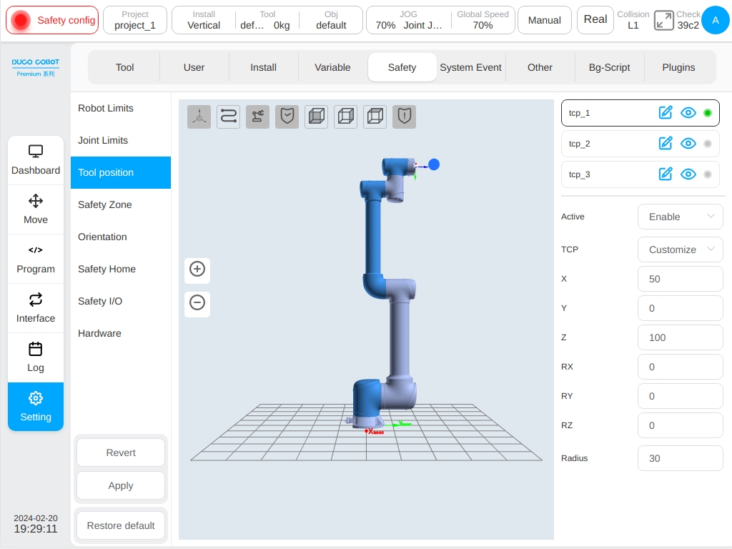The image size is (732, 549).
Task: Switch to the User tab
Action: pos(194,67)
